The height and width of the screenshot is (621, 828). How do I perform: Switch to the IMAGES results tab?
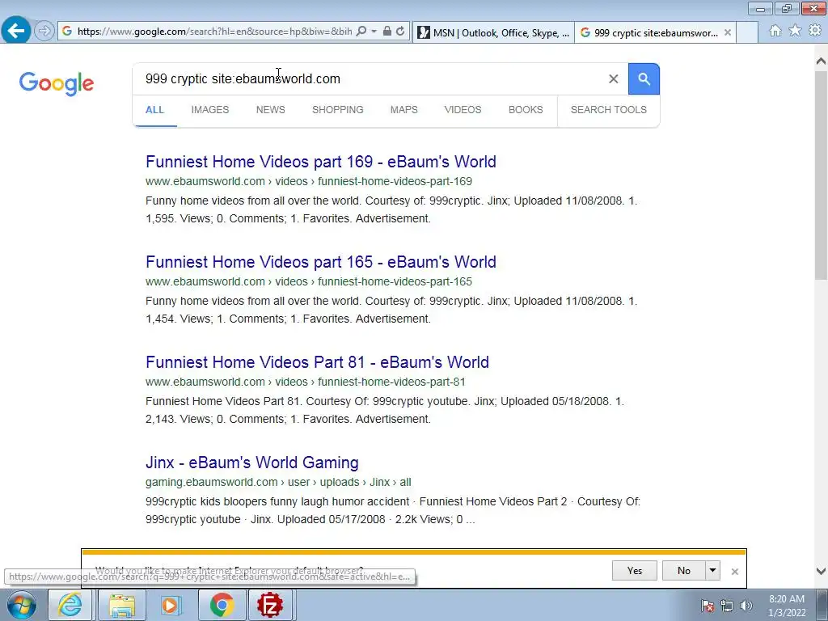coord(210,110)
